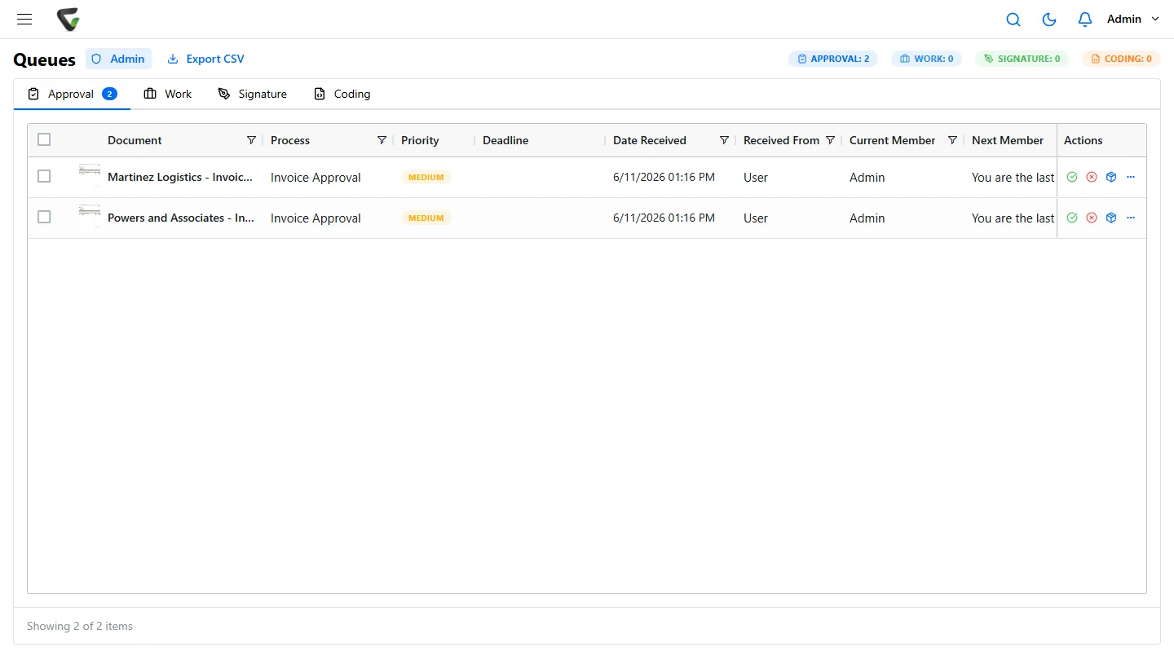Open the Document column filter
1174x652 pixels.
click(251, 140)
